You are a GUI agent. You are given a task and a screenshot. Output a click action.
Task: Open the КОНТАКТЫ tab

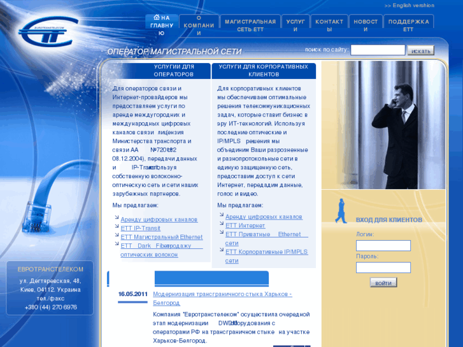pyautogui.click(x=329, y=25)
